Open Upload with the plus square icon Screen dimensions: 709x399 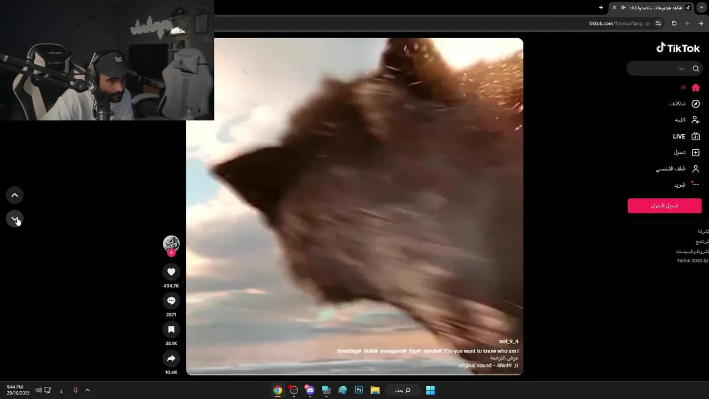coord(696,152)
